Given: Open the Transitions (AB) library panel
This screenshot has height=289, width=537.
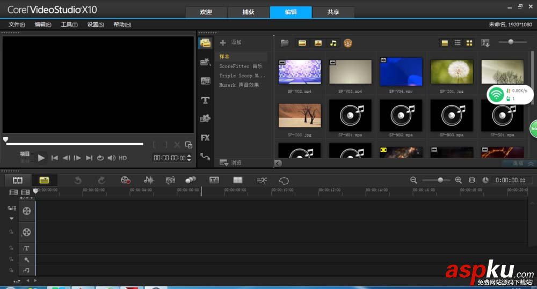Looking at the screenshot, I should [x=205, y=81].
